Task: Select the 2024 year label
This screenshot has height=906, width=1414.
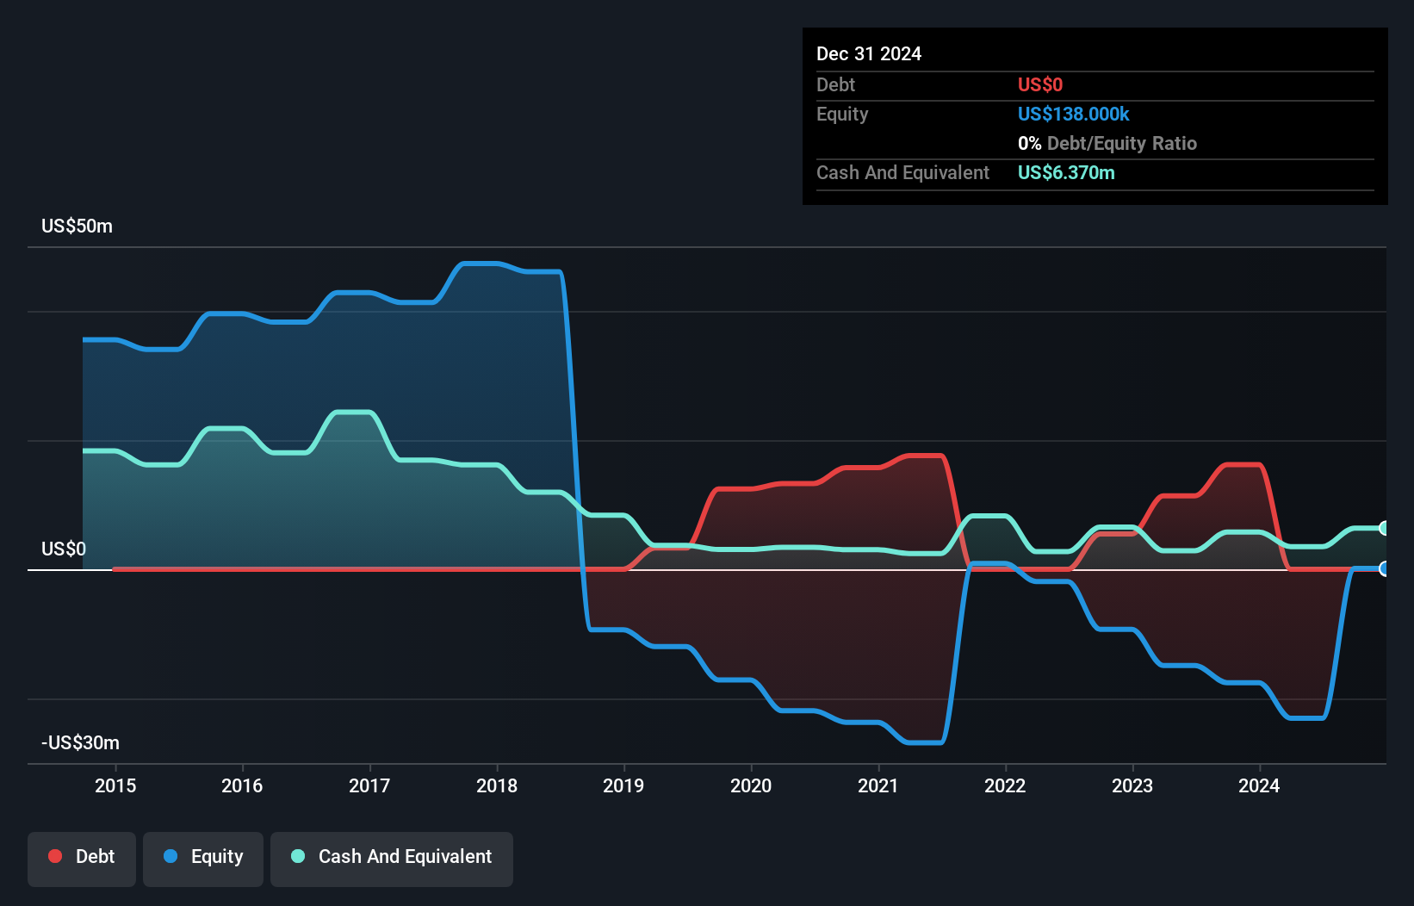Action: [x=1259, y=785]
